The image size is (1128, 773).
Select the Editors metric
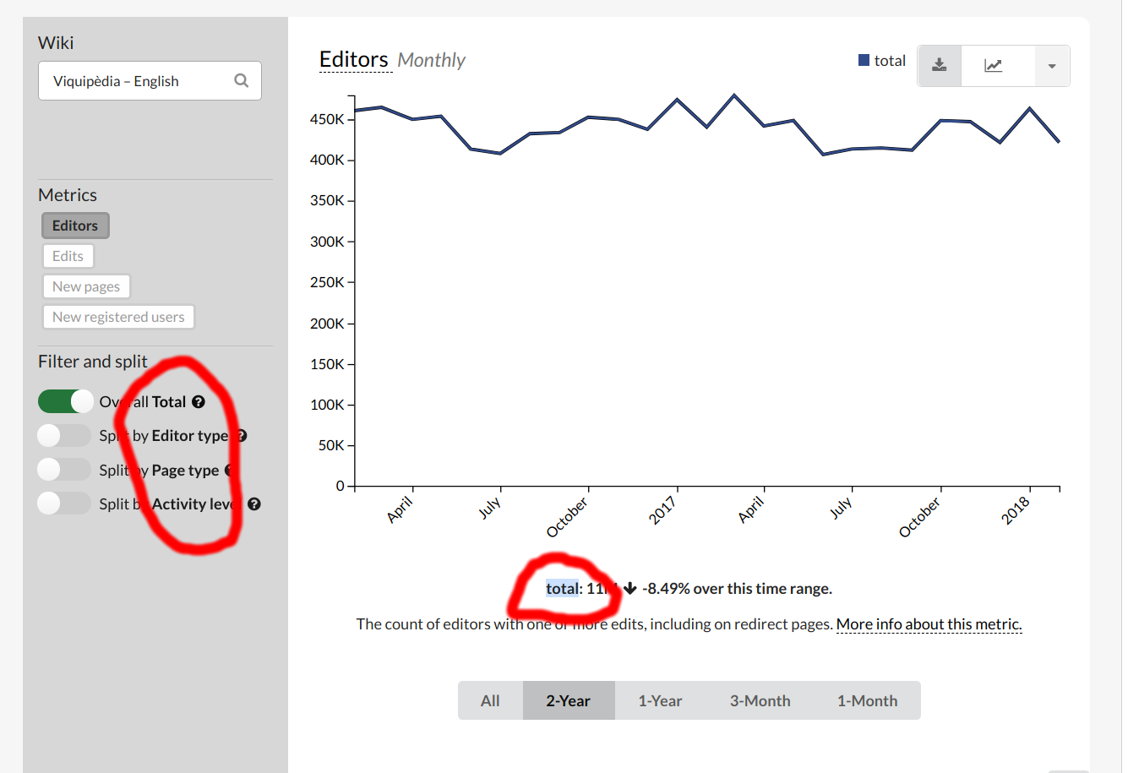click(x=75, y=226)
